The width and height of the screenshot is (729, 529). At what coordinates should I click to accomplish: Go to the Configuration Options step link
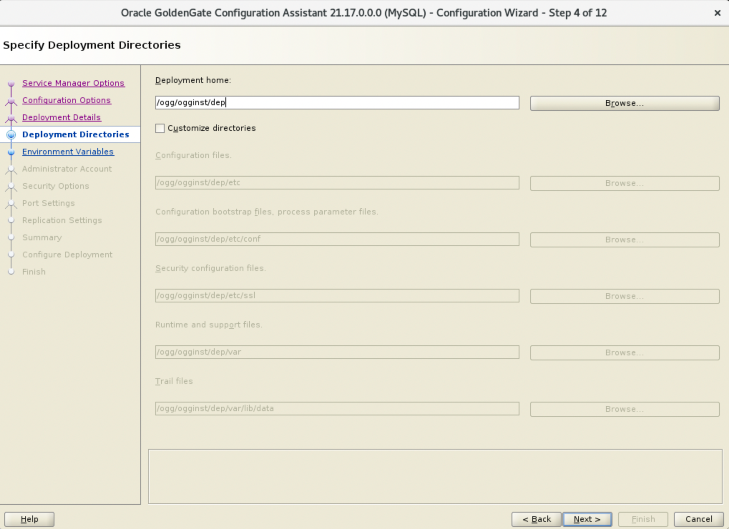67,100
